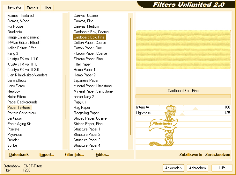Choose papier kasy 2 filter

84,97
